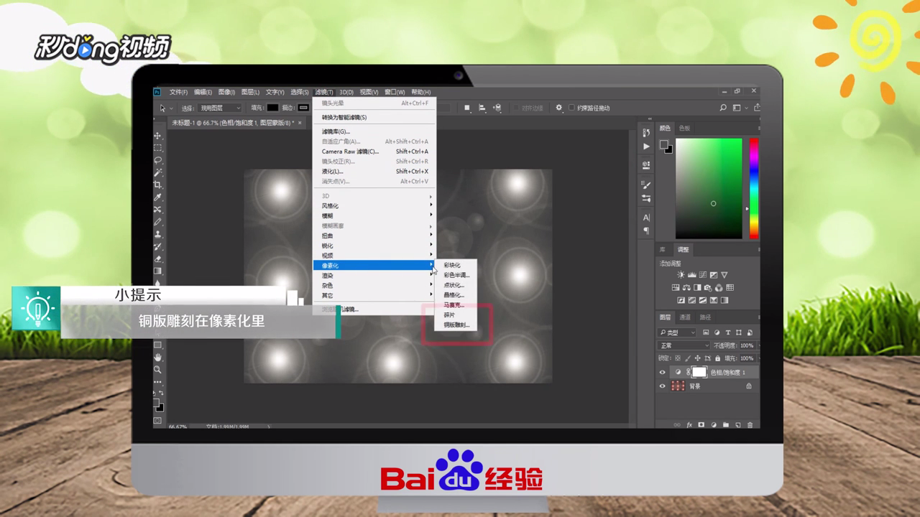Click the fx layer style icon
Image resolution: width=920 pixels, height=517 pixels.
[689, 424]
